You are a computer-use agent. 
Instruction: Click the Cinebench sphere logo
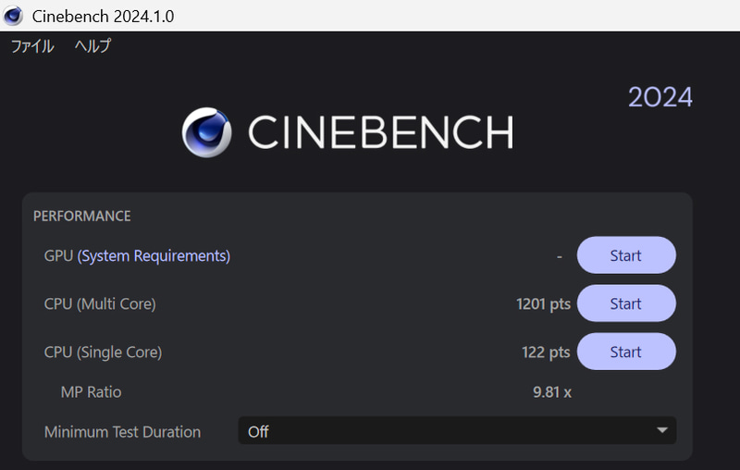206,132
